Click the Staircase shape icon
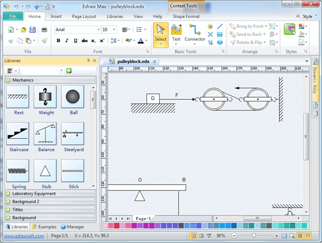Screen dimensions: 322x243 click(19, 134)
